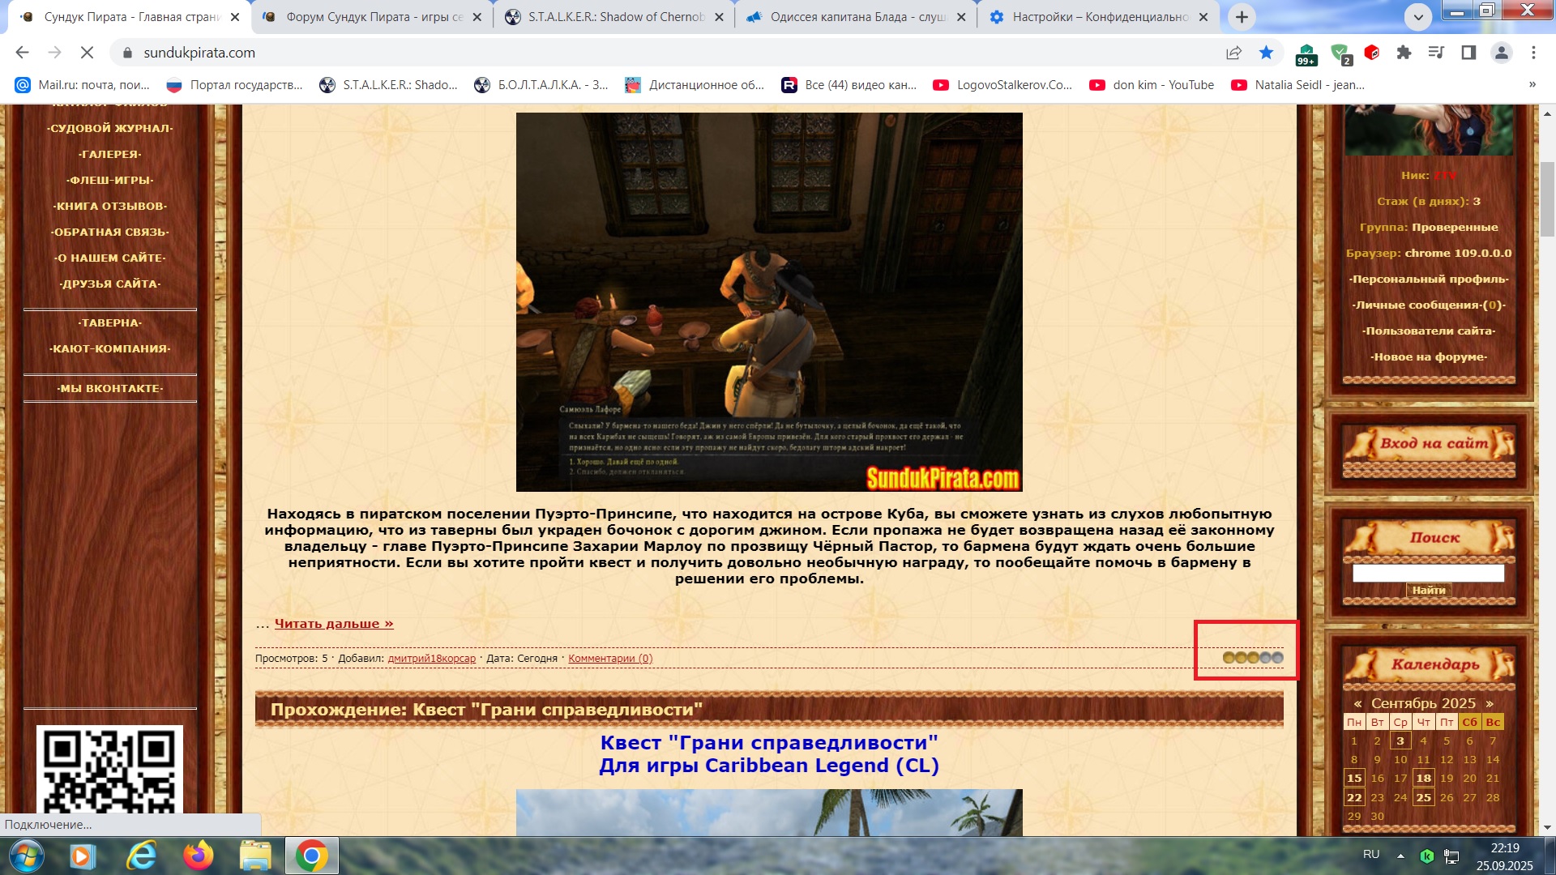
Task: Close the Форум Сундук Пирата tab
Action: coord(477,17)
